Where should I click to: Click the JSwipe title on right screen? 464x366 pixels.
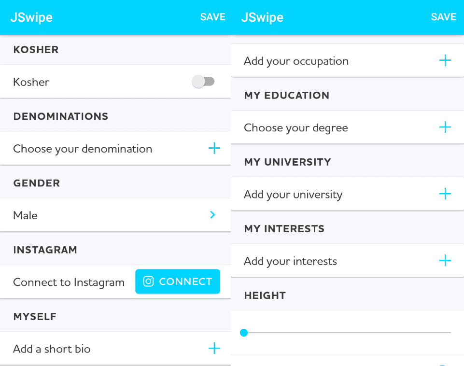tap(262, 17)
